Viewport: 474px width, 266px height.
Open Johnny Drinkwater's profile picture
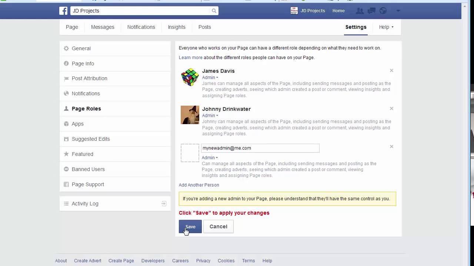pos(190,115)
